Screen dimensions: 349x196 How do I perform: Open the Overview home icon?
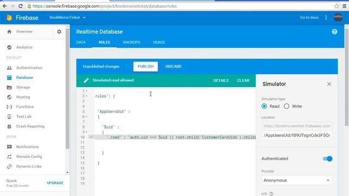pos(9,32)
